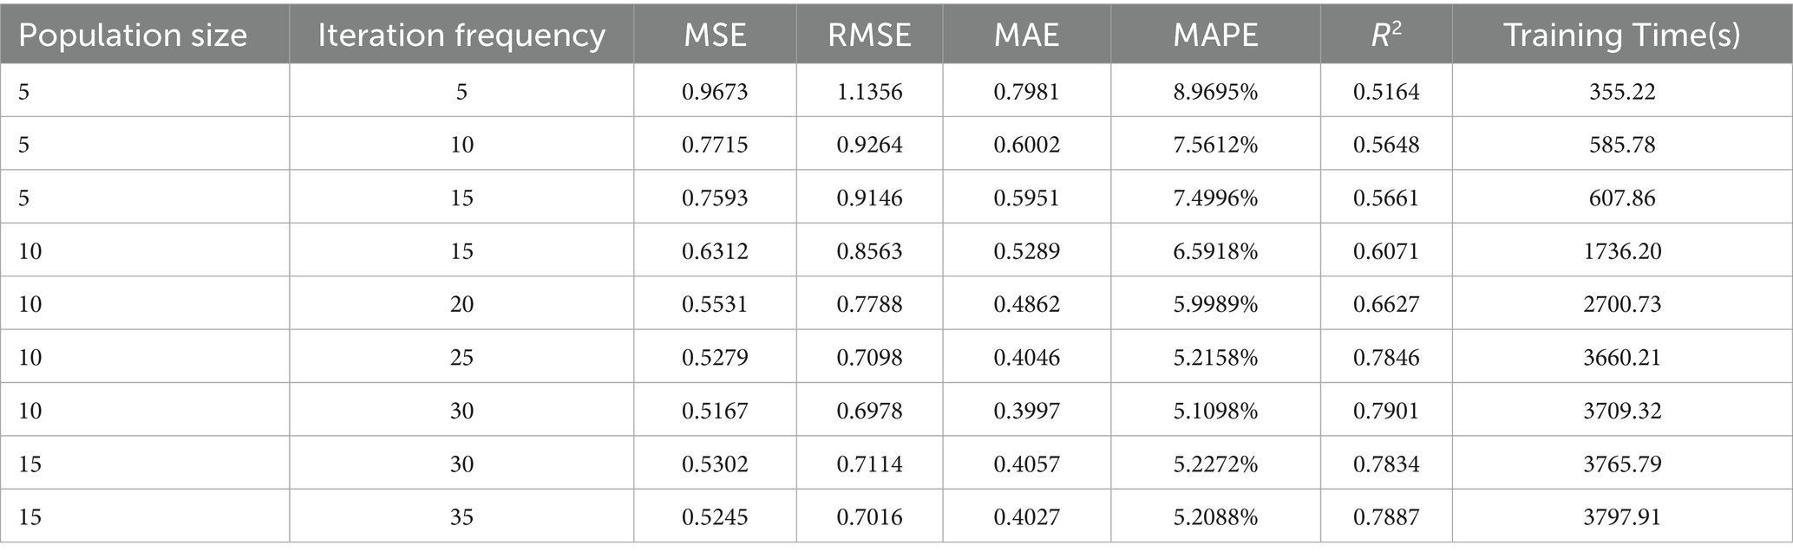
Task: Select the lowest MSE value 0.5167
Action: click(x=715, y=410)
